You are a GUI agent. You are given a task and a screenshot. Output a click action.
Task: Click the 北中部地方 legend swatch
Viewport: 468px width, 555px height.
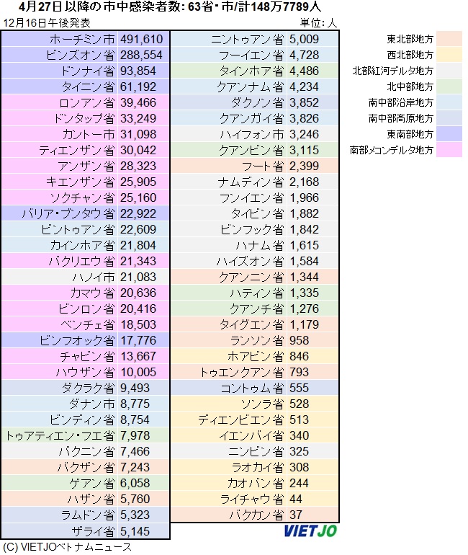pyautogui.click(x=449, y=86)
